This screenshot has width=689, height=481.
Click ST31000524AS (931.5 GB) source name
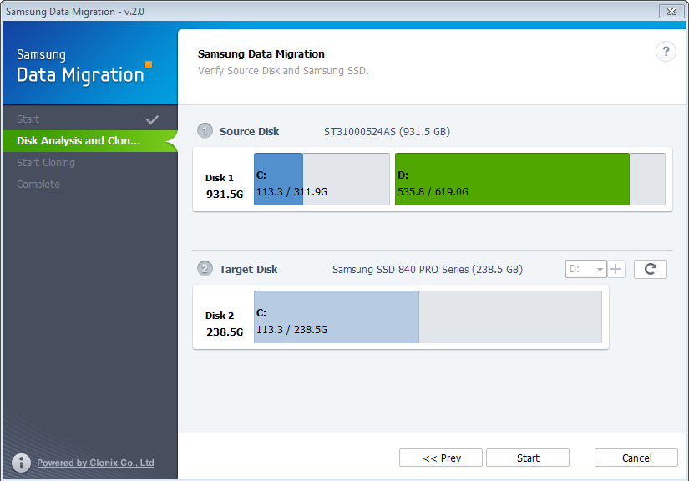tap(388, 132)
